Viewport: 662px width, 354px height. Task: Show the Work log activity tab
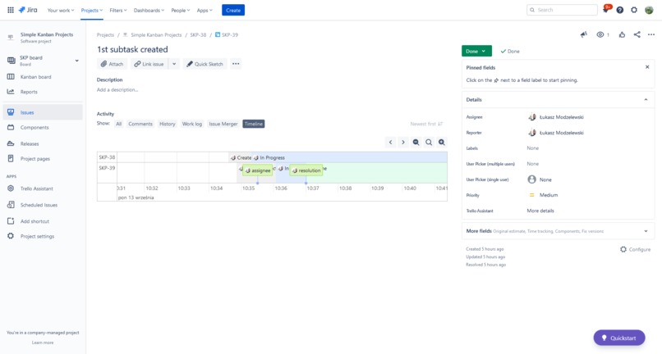[x=192, y=124]
